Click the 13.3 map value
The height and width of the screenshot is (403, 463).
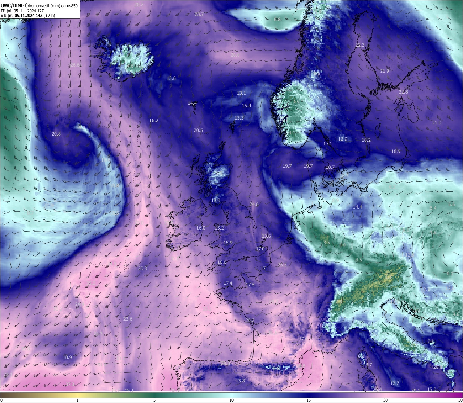click(x=239, y=118)
